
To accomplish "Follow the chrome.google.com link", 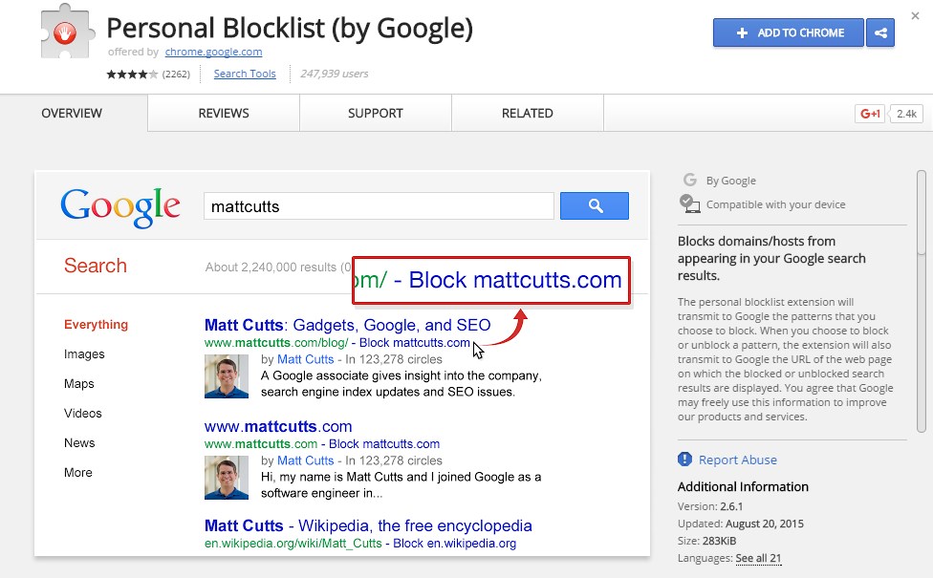I will 213,52.
